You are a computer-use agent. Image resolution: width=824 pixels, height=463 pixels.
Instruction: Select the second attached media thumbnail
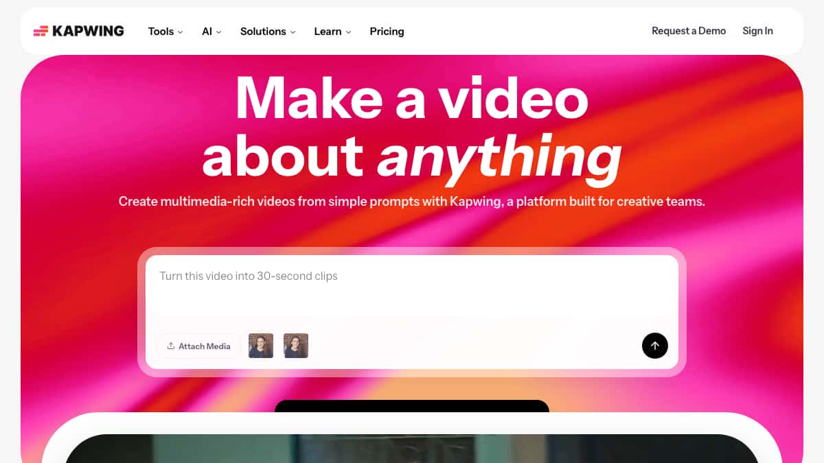coord(296,346)
